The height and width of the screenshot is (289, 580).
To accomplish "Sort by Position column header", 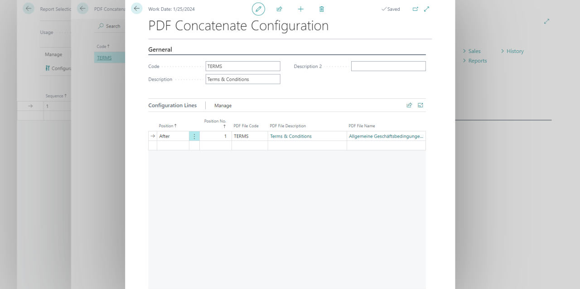I will 168,126.
